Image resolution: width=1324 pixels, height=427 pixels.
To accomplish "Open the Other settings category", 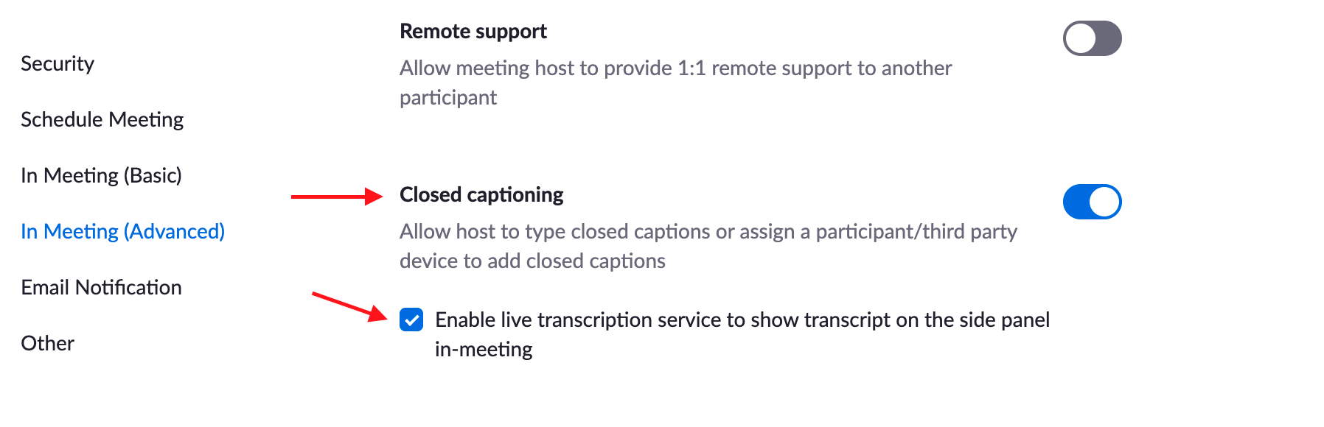I will click(x=47, y=342).
